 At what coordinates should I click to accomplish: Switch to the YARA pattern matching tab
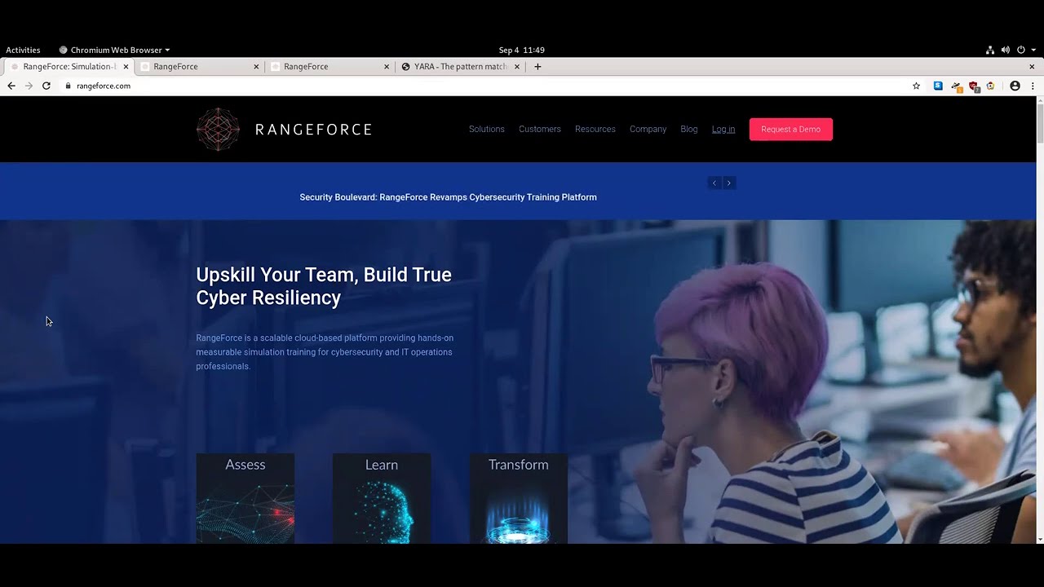tap(460, 67)
